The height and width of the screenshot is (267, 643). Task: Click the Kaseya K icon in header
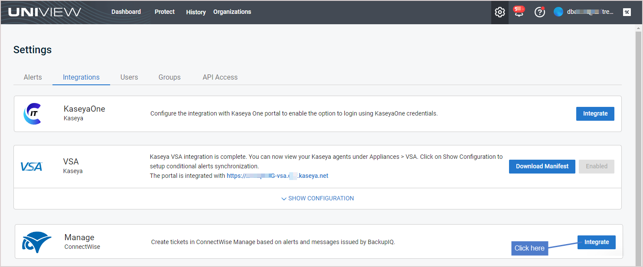tap(627, 12)
